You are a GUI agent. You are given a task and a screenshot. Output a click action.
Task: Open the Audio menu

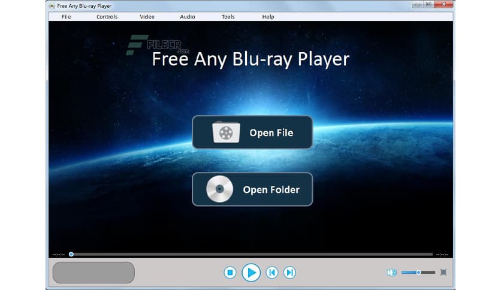pos(187,17)
